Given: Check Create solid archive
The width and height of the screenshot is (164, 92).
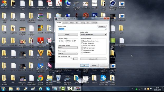Looking at the screenshot, I should (x=88, y=46).
